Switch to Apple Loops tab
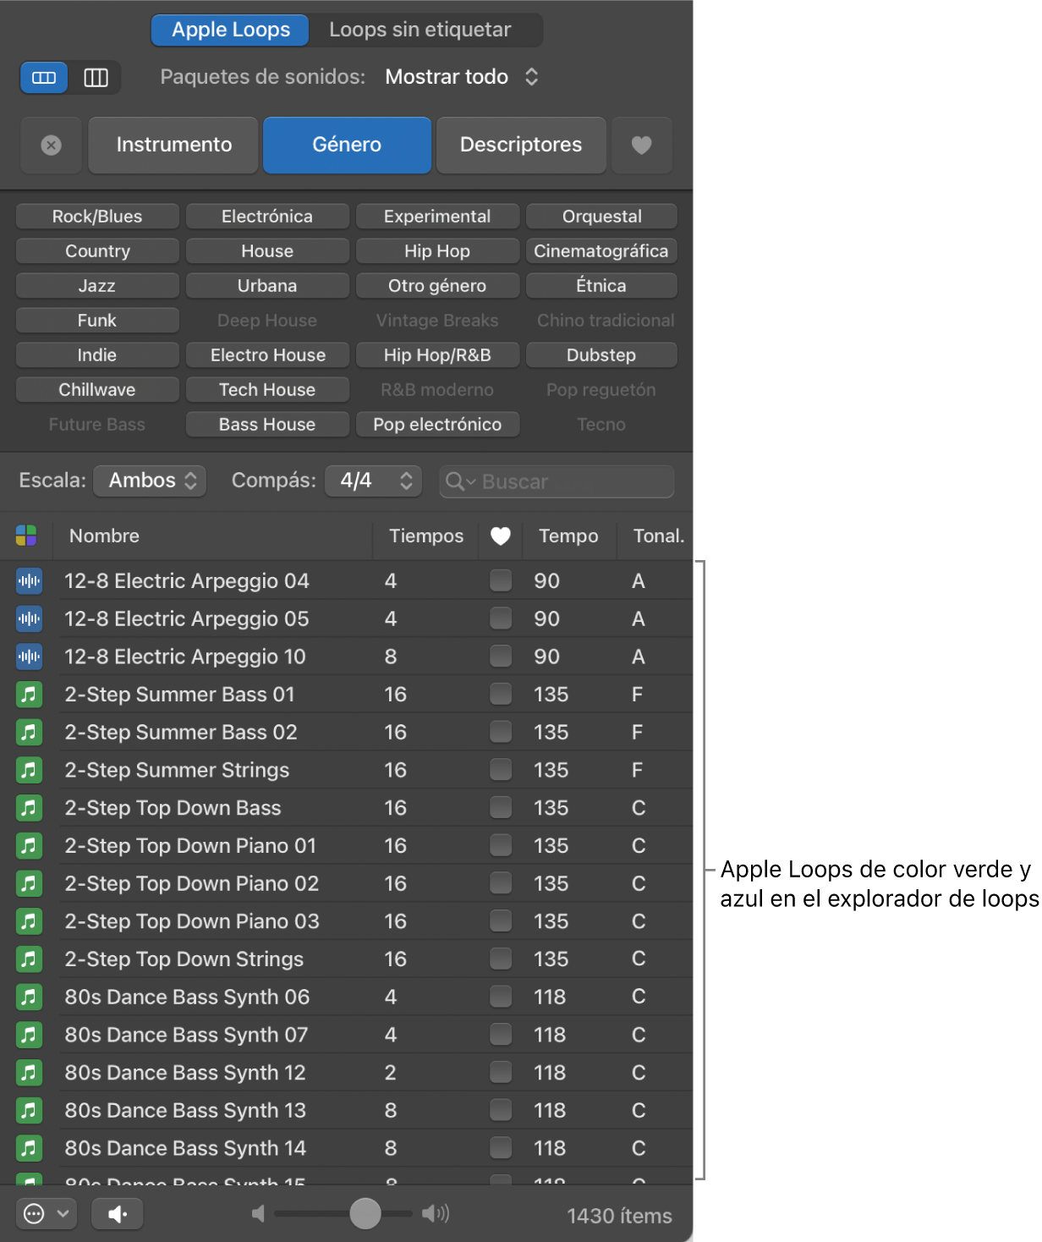The image size is (1042, 1242). click(230, 30)
